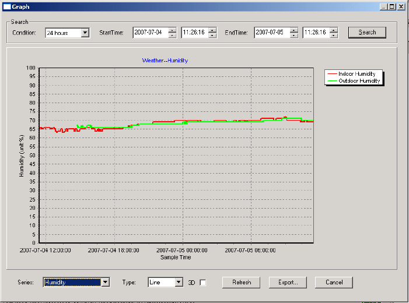Open the Type dropdown showing Line

point(179,282)
